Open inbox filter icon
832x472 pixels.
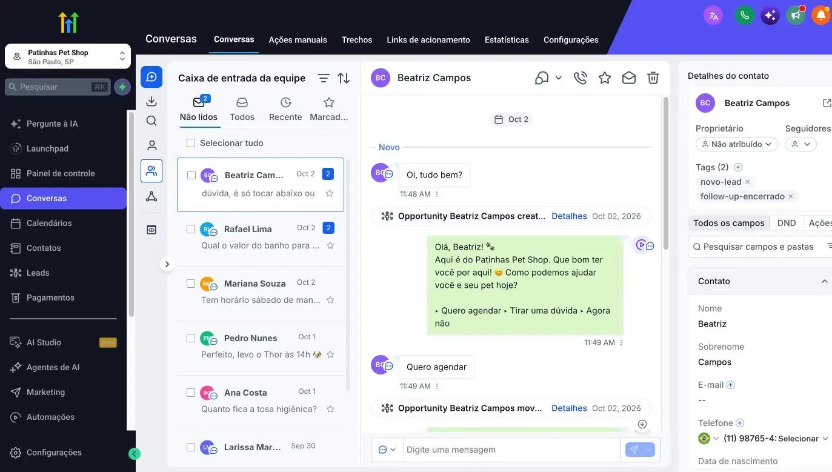[324, 78]
